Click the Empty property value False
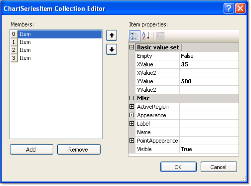 tap(209, 56)
